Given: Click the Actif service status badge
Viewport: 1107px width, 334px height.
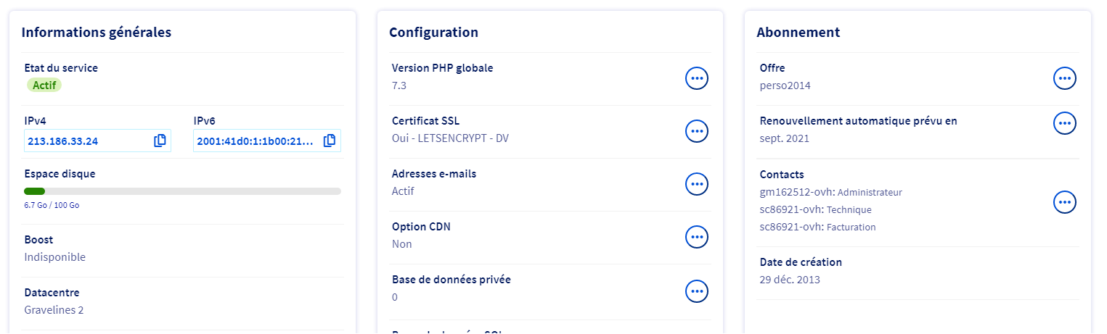Looking at the screenshot, I should click(44, 85).
